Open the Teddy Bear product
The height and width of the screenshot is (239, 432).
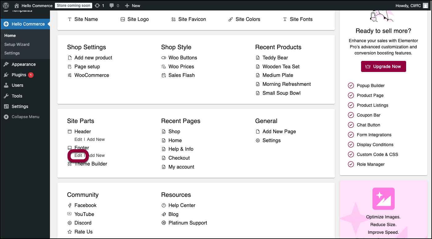pos(275,58)
